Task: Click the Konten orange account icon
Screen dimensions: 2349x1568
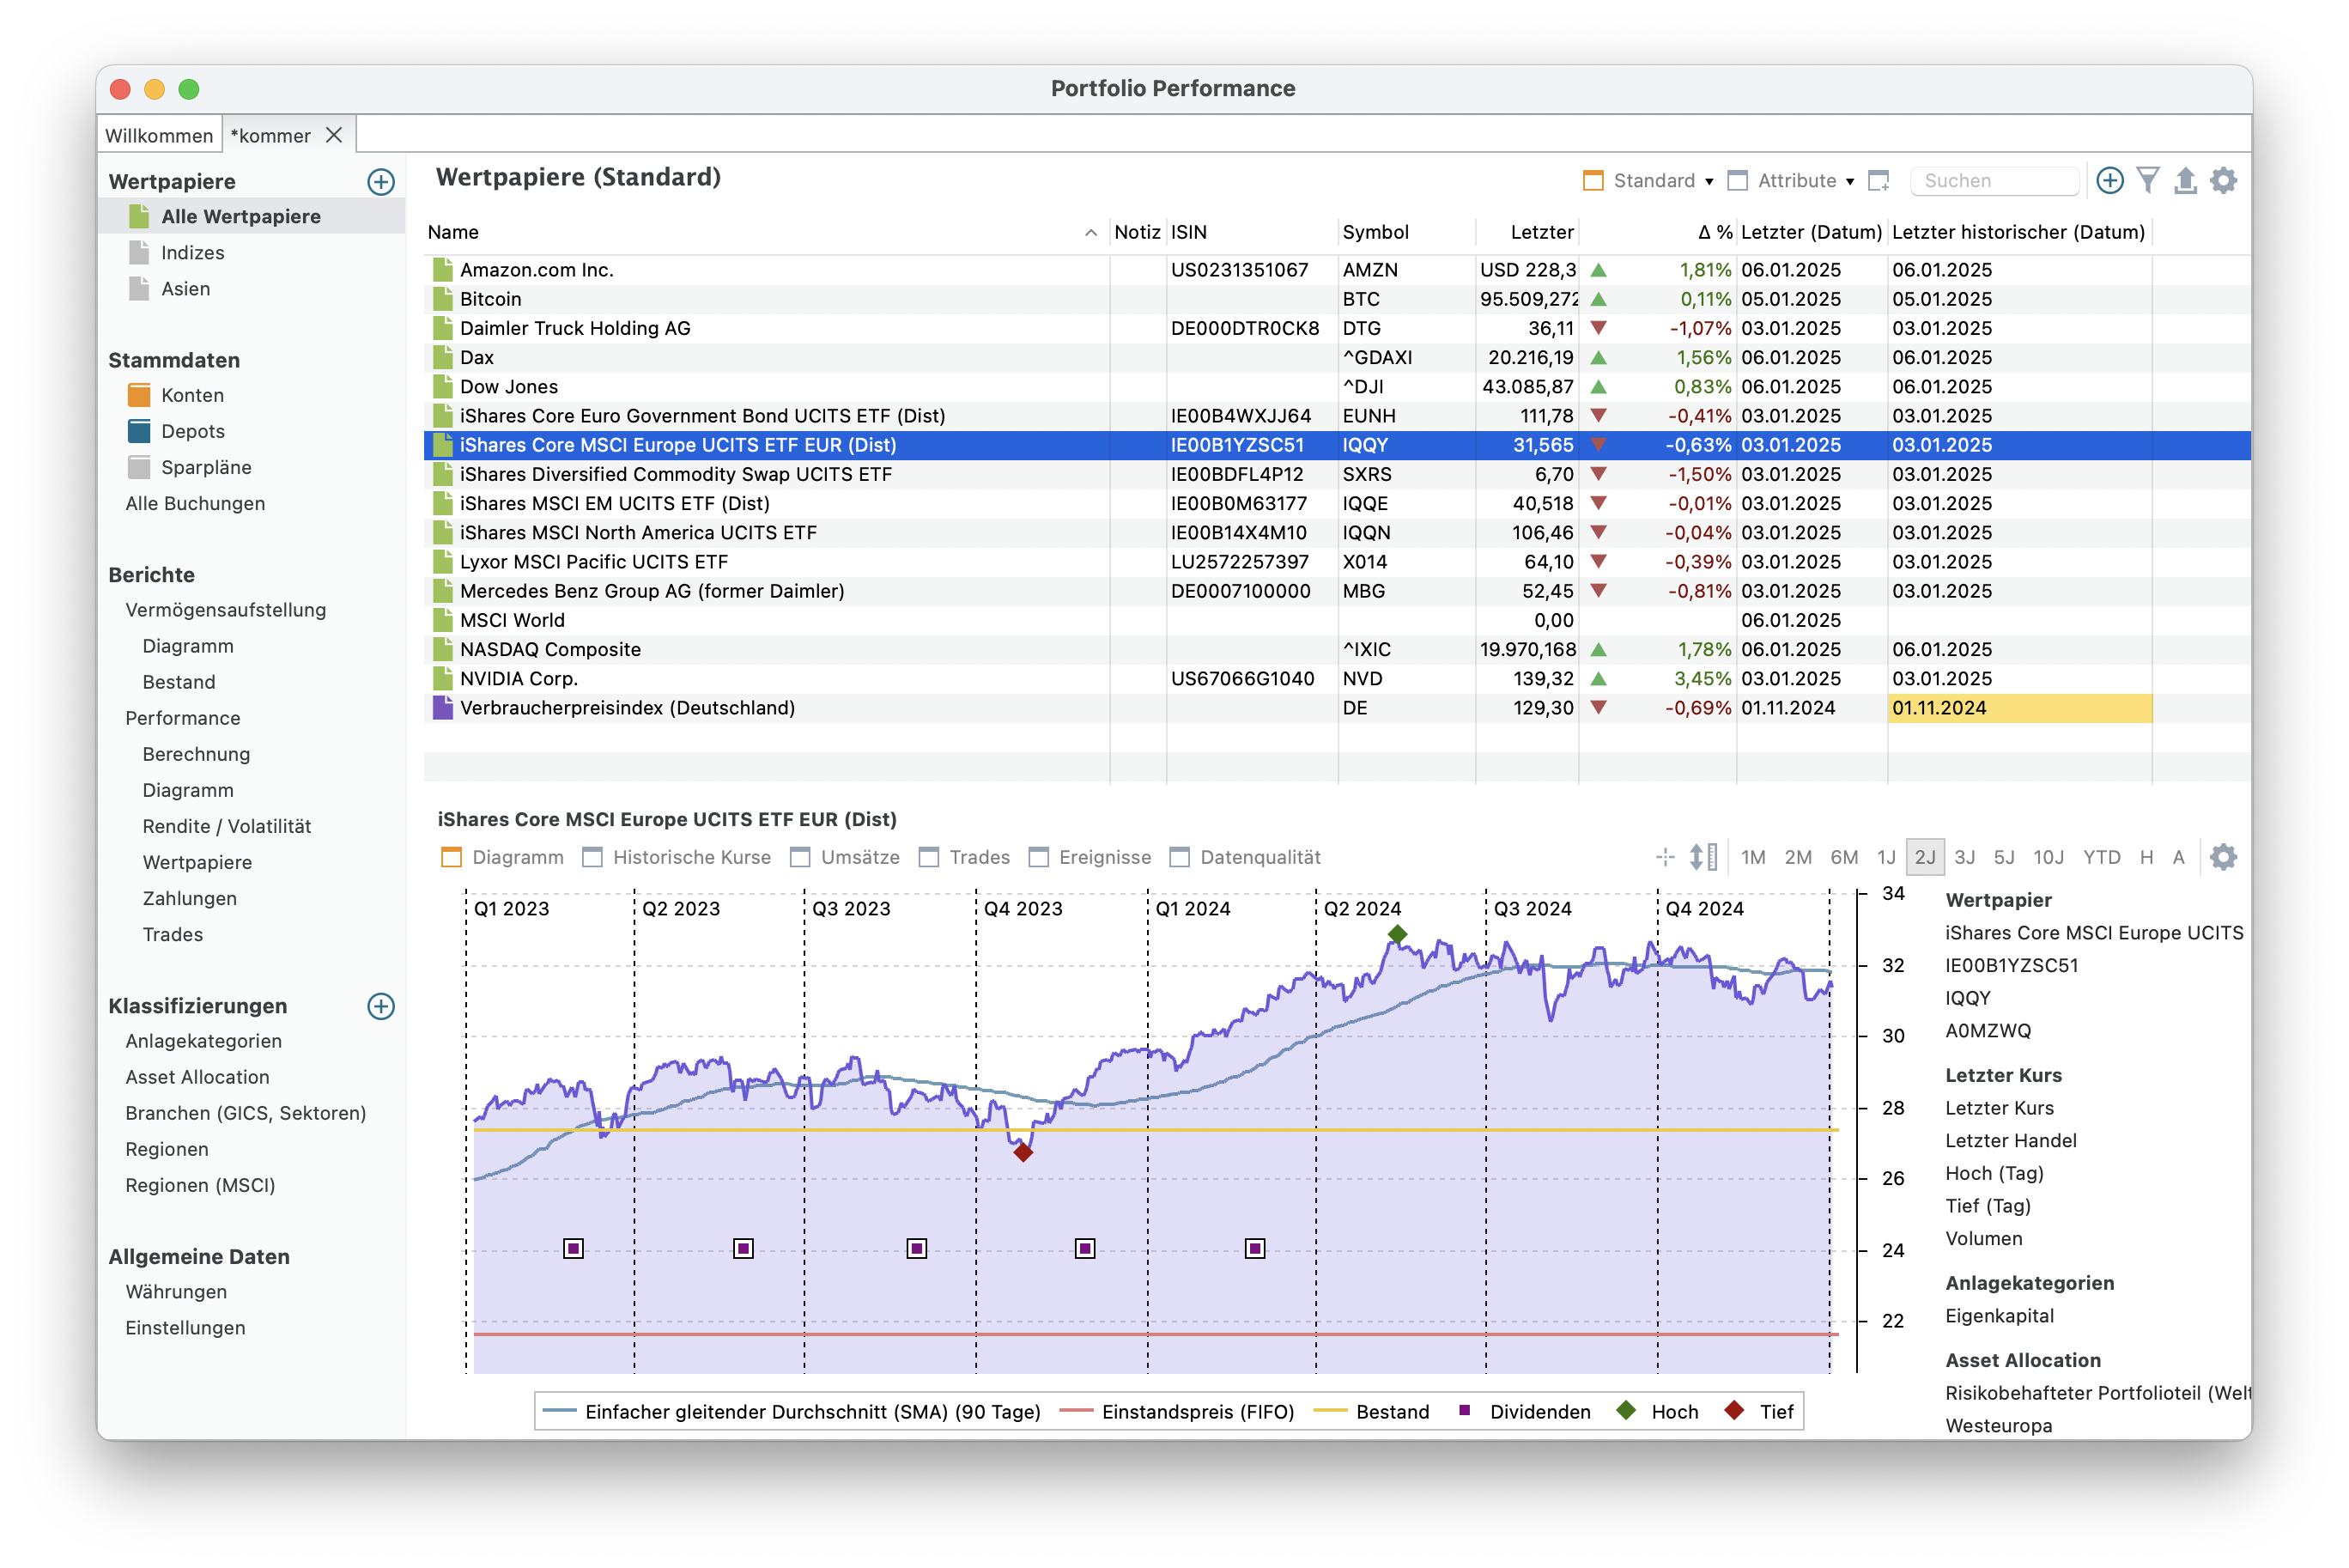Action: coord(139,395)
